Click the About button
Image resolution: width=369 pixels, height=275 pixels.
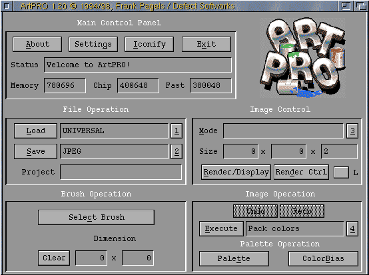tap(37, 44)
